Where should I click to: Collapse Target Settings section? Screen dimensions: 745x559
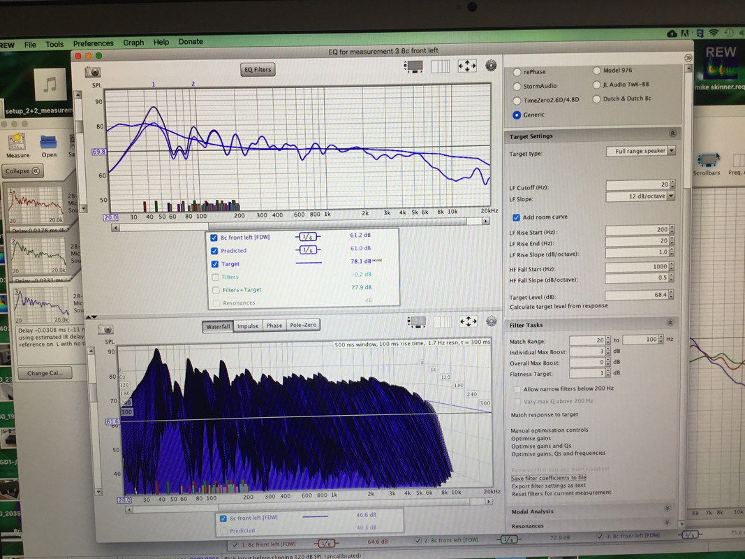click(x=672, y=133)
